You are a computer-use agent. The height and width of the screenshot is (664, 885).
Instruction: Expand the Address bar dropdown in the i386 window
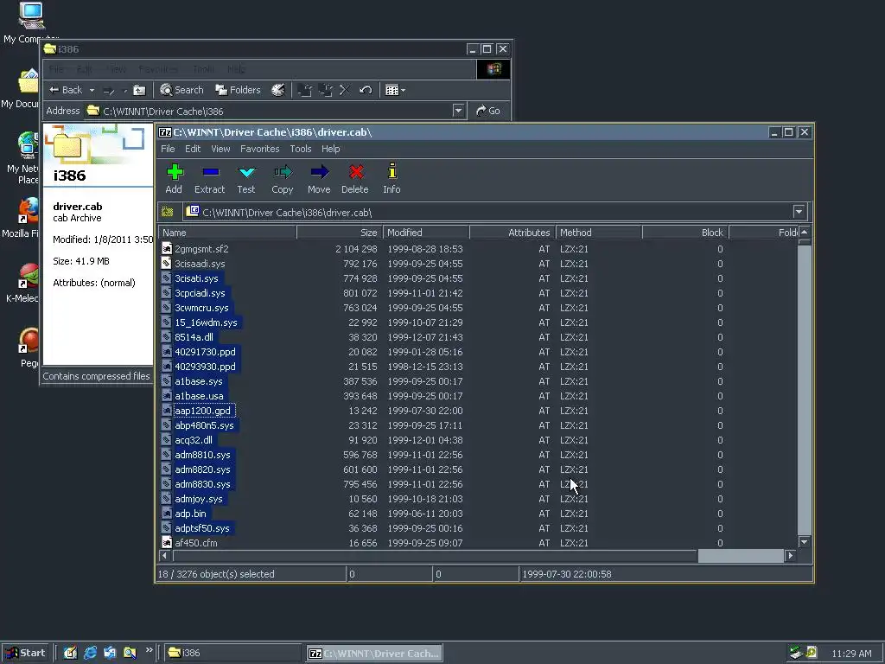[x=459, y=111]
